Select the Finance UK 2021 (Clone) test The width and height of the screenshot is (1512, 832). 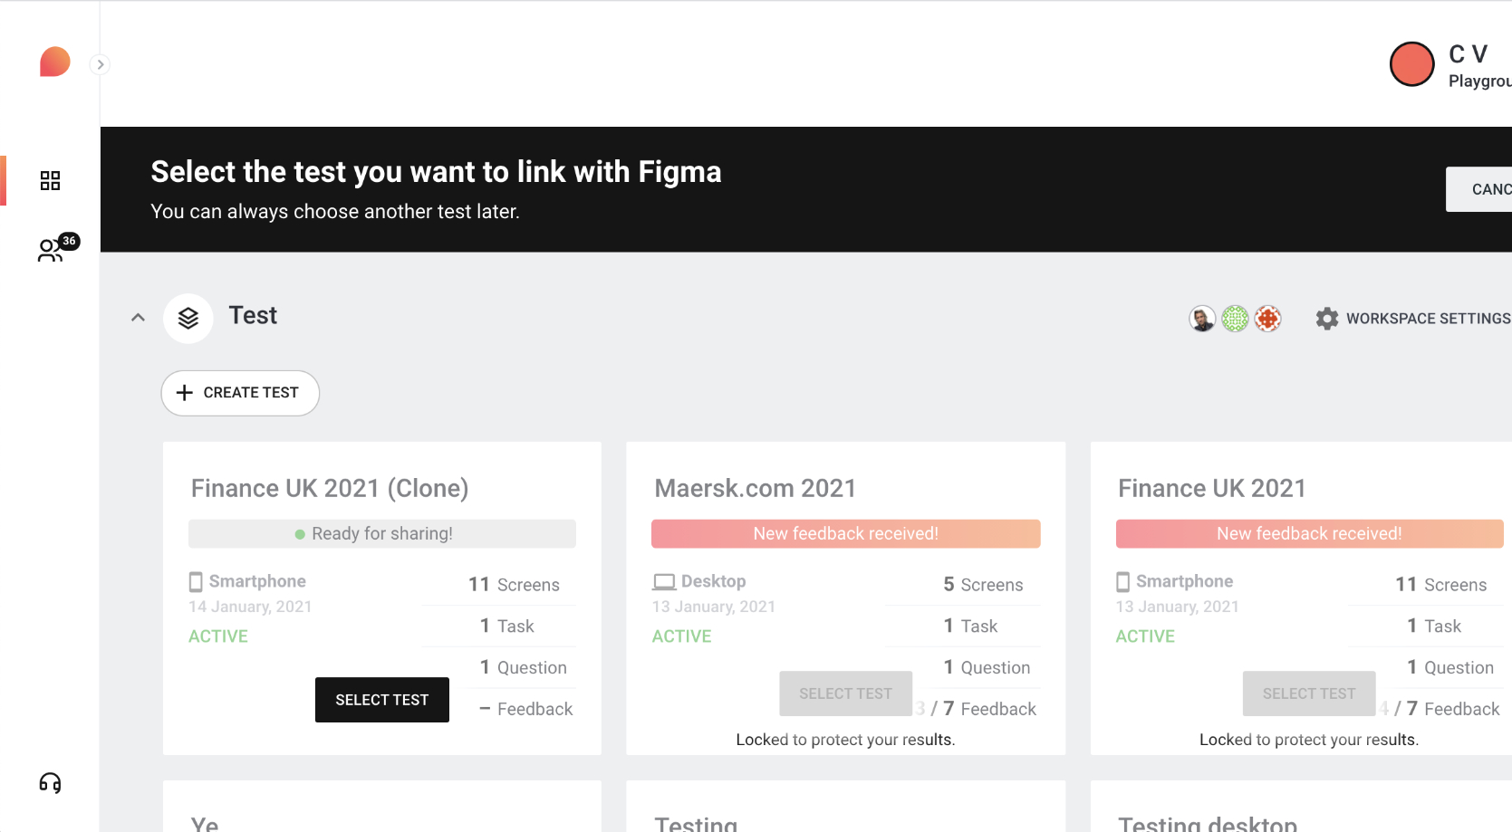click(x=381, y=700)
